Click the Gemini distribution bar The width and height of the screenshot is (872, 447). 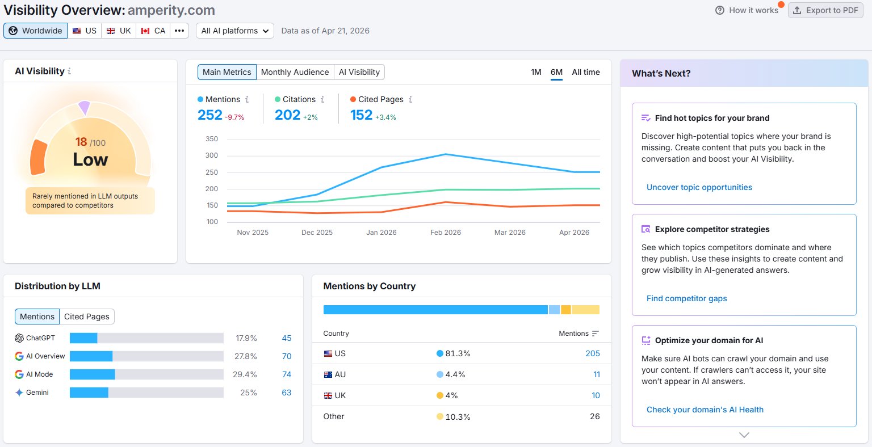146,393
